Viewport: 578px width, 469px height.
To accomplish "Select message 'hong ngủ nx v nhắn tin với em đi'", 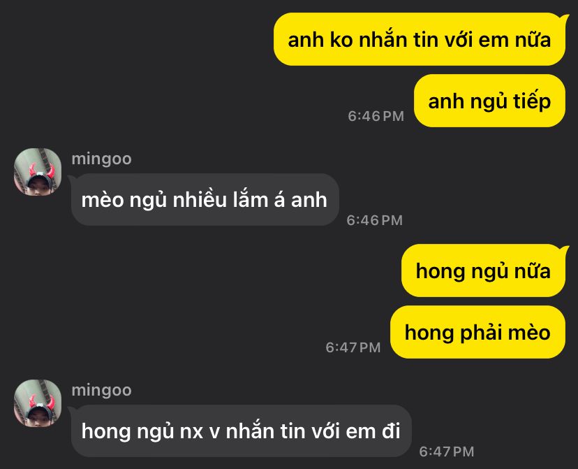I will coord(241,431).
